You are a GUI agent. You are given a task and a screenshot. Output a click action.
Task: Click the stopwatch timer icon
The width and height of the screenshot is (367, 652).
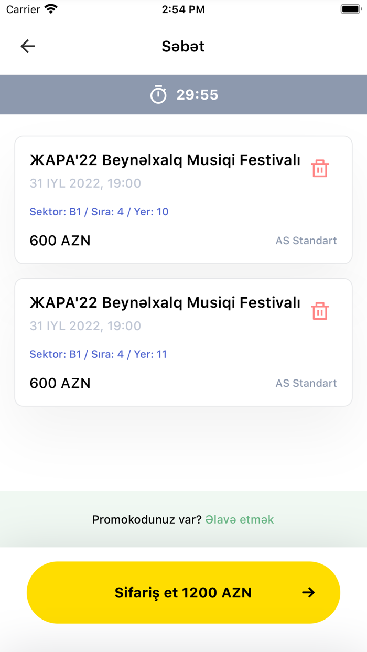pyautogui.click(x=159, y=95)
